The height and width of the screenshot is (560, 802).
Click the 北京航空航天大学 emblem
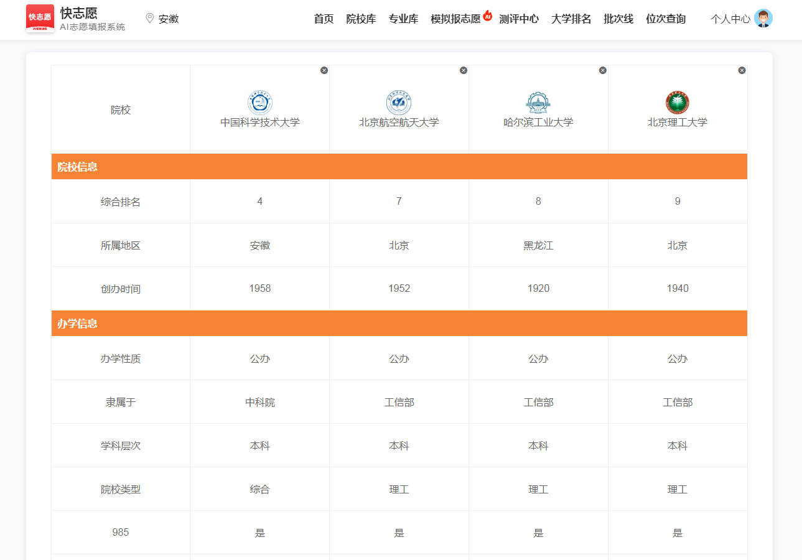point(399,103)
